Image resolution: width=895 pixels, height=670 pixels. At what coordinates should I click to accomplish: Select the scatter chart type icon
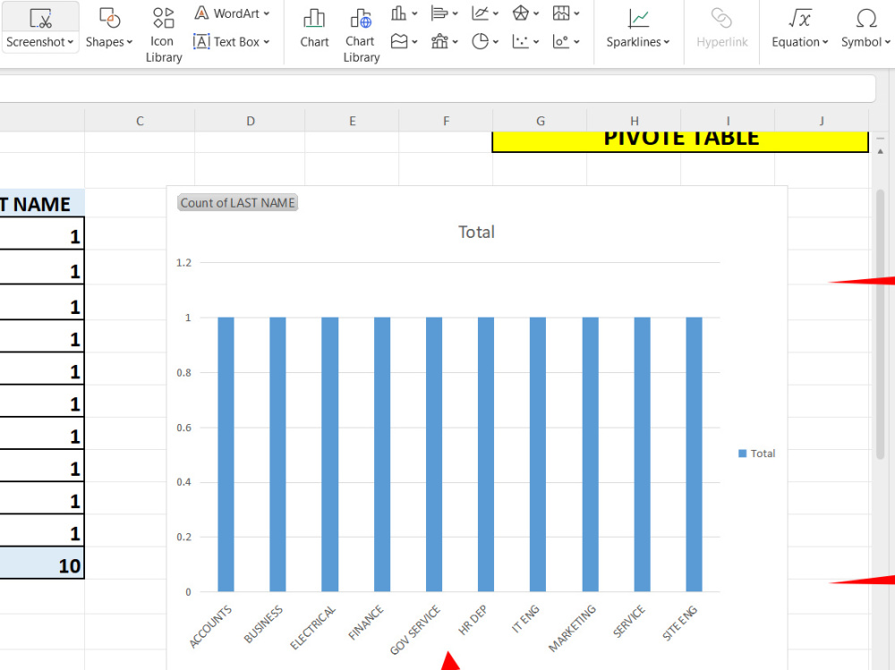point(520,41)
